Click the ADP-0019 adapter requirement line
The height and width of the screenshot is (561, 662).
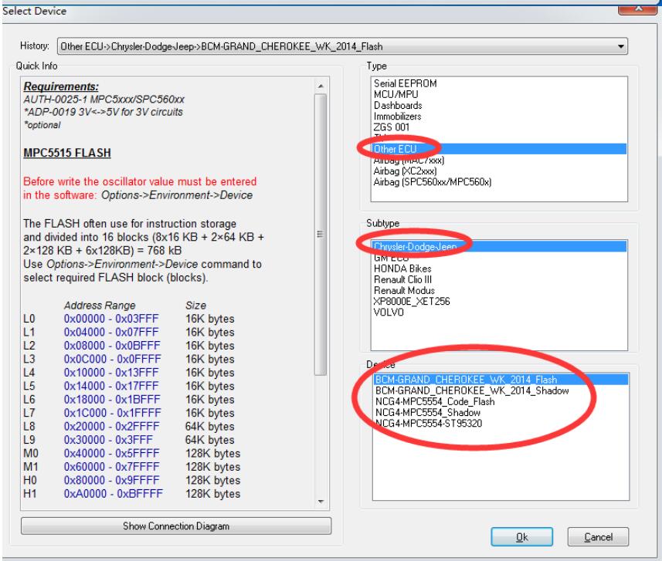(x=104, y=112)
